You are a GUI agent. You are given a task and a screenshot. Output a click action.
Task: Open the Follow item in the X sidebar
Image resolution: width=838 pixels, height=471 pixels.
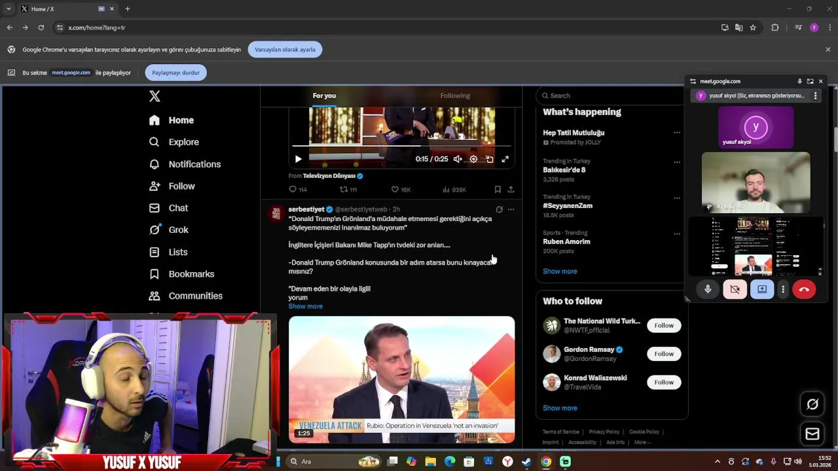click(172, 186)
